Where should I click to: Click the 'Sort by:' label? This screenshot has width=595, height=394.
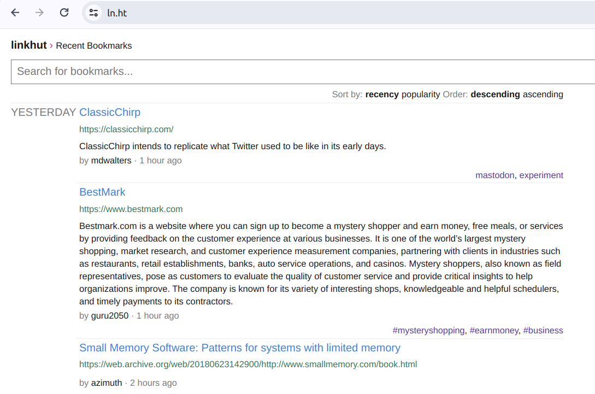coord(347,95)
